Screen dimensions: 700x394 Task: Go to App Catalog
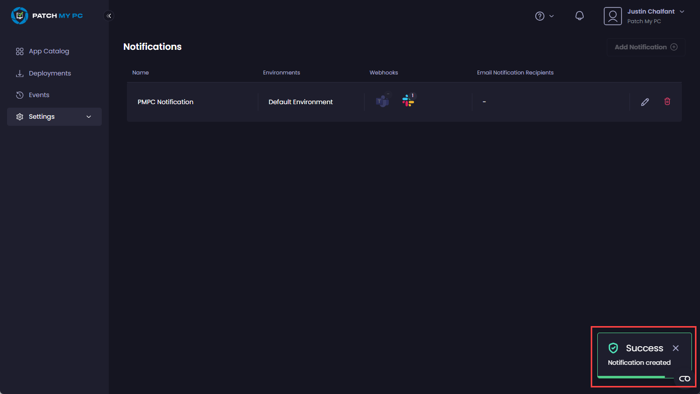point(49,51)
